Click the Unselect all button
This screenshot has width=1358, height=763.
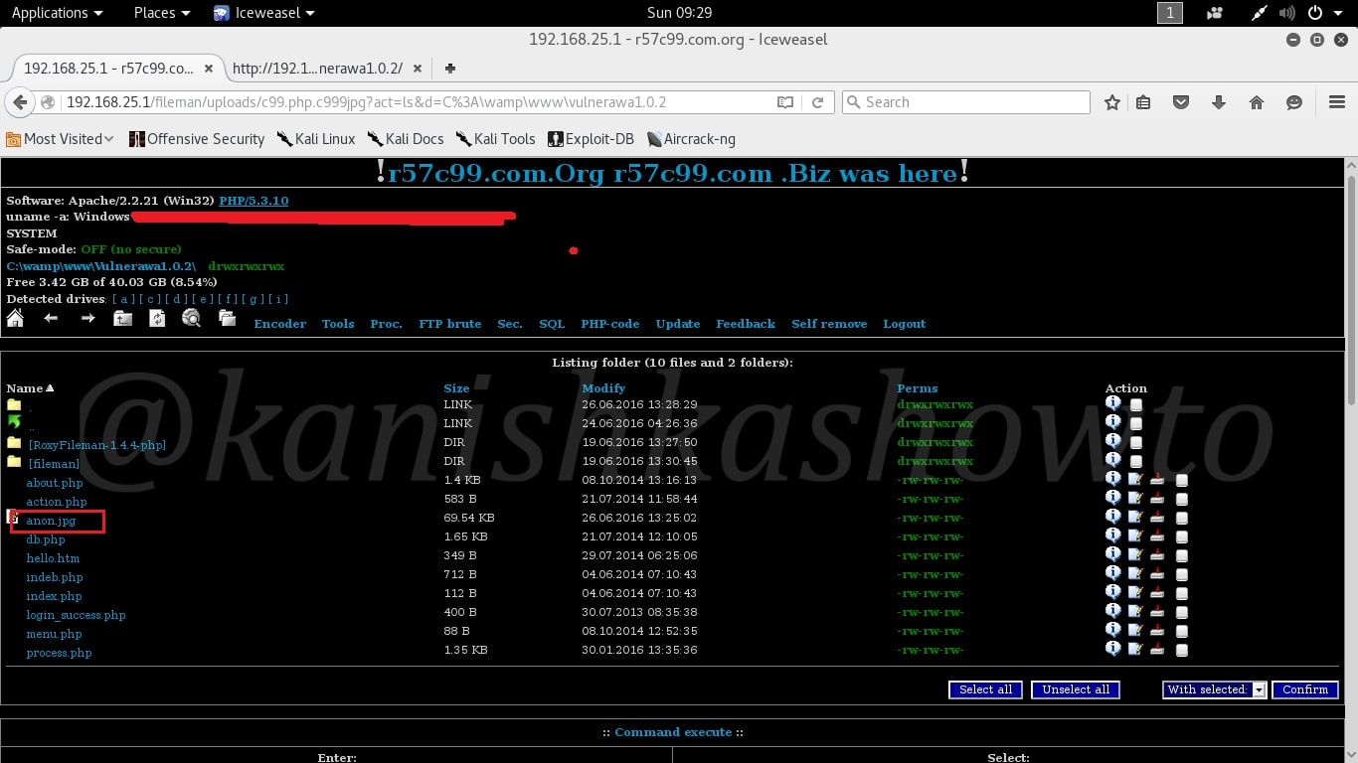(x=1076, y=689)
